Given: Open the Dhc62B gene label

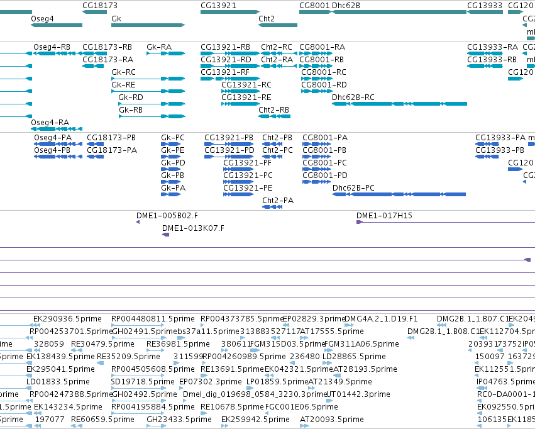Looking at the screenshot, I should tap(346, 6).
